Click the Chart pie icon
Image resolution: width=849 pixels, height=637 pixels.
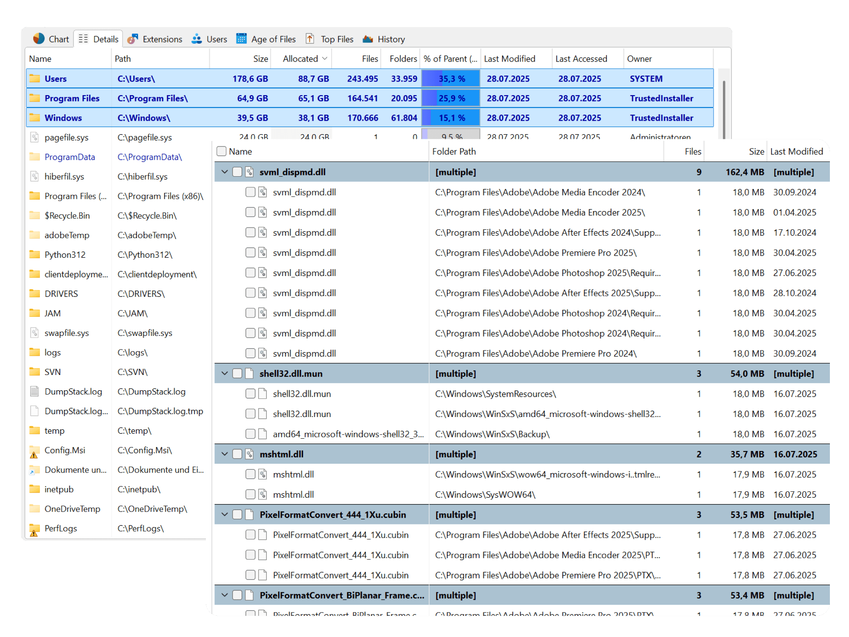[38, 39]
